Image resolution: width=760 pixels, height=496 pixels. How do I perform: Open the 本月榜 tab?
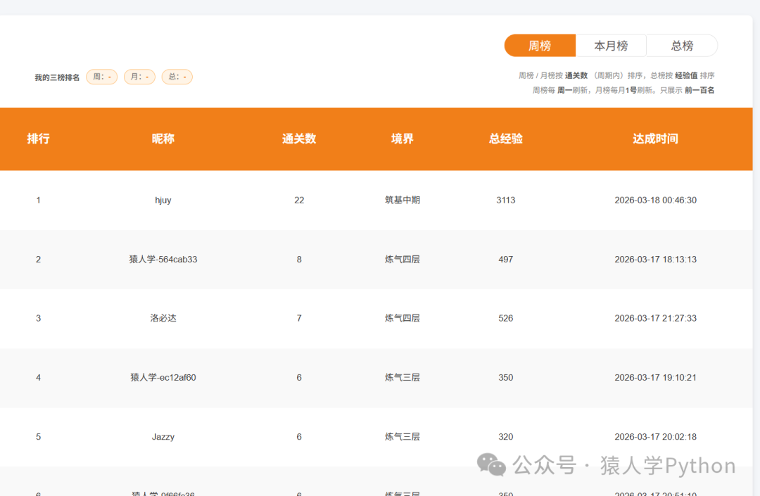tap(612, 46)
